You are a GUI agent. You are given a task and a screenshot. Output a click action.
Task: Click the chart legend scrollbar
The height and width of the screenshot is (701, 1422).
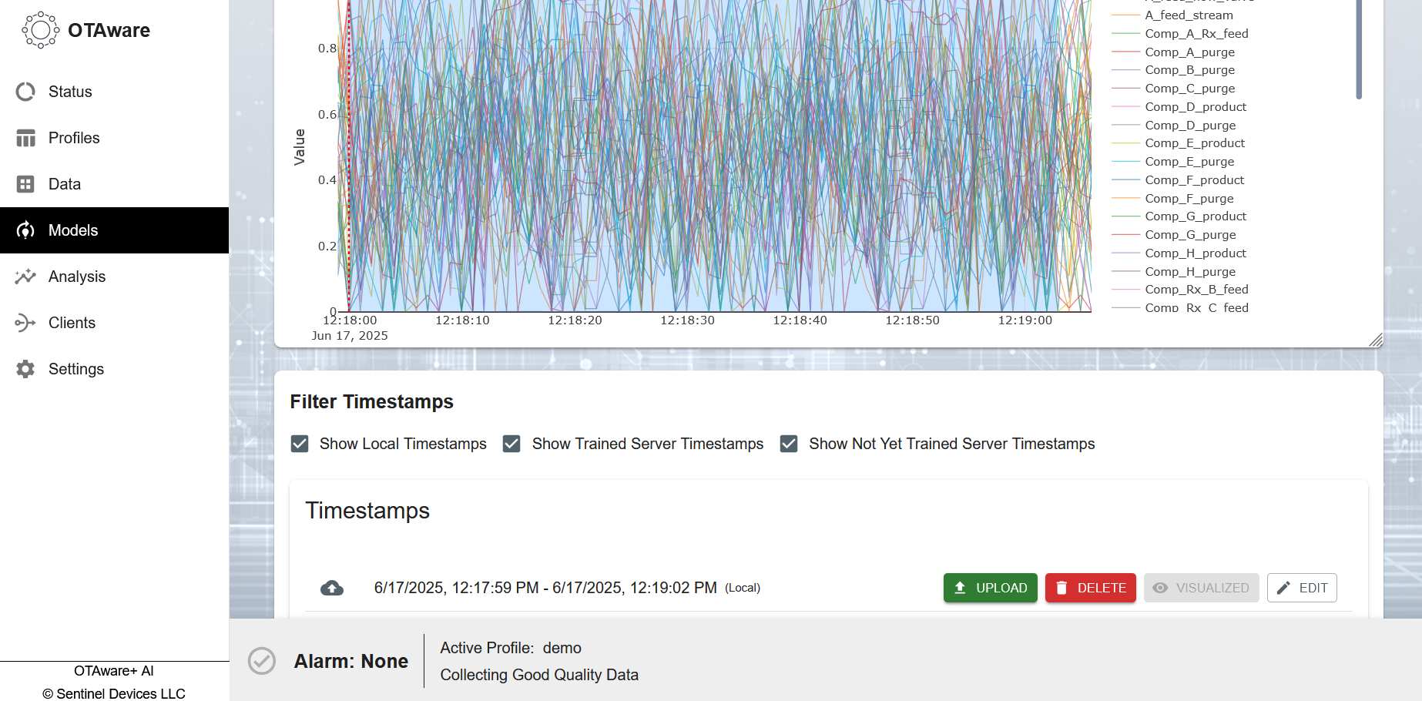coord(1359,49)
